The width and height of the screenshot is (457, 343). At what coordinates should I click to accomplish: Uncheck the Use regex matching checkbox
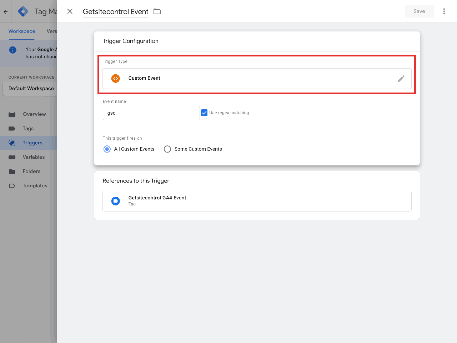(204, 112)
